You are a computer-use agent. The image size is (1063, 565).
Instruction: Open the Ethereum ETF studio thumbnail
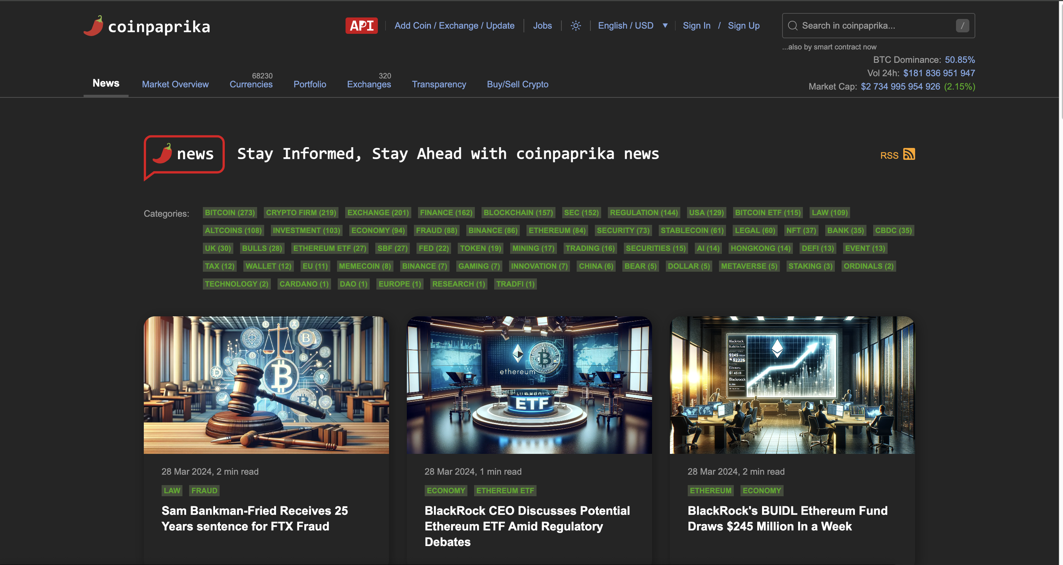[x=529, y=385]
